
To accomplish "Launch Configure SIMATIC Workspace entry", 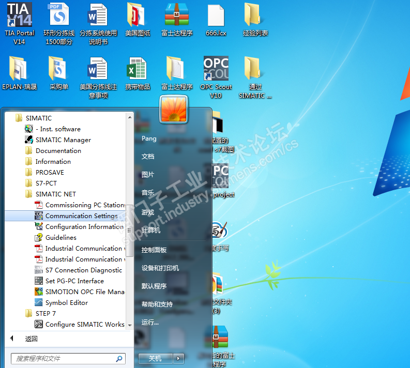I will pos(80,325).
